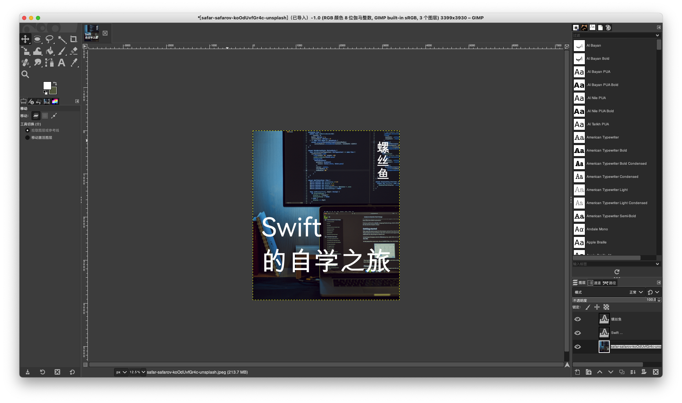Select the Move tool in the toolbox
The image size is (682, 403).
point(26,39)
